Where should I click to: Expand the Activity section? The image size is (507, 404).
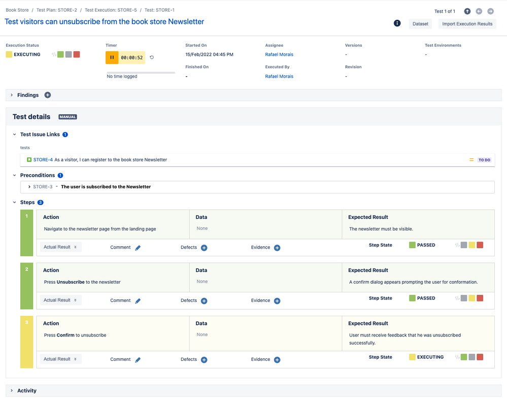tap(12, 391)
